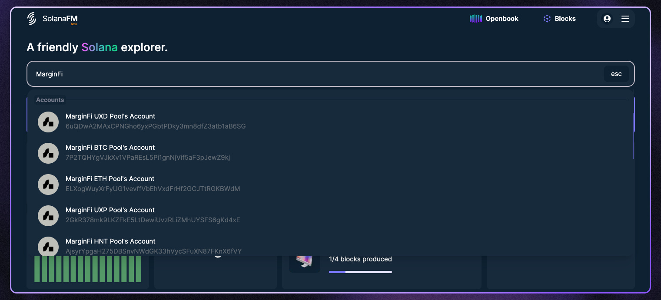Screen dimensions: 661x300
Task: Click the SolanaFM brand name text
Action: tap(60, 19)
